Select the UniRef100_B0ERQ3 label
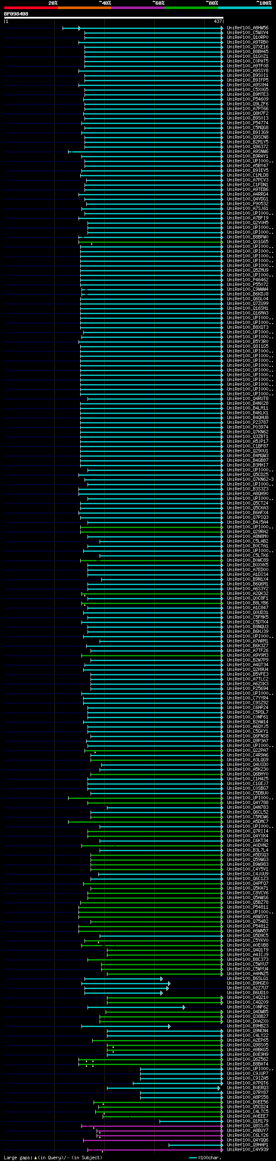The image size is (276, 1161). (248, 1088)
